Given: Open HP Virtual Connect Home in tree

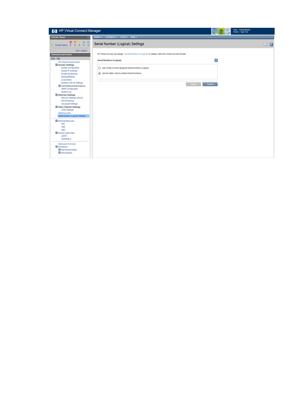Looking at the screenshot, I should tap(69, 62).
